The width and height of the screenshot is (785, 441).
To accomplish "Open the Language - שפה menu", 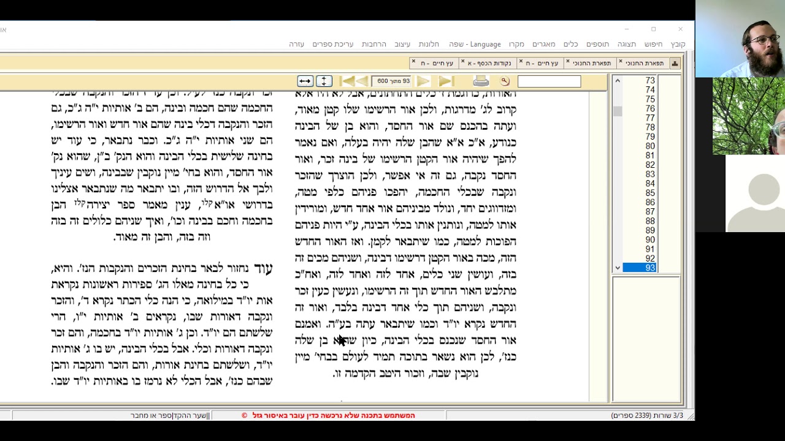I will [x=475, y=44].
